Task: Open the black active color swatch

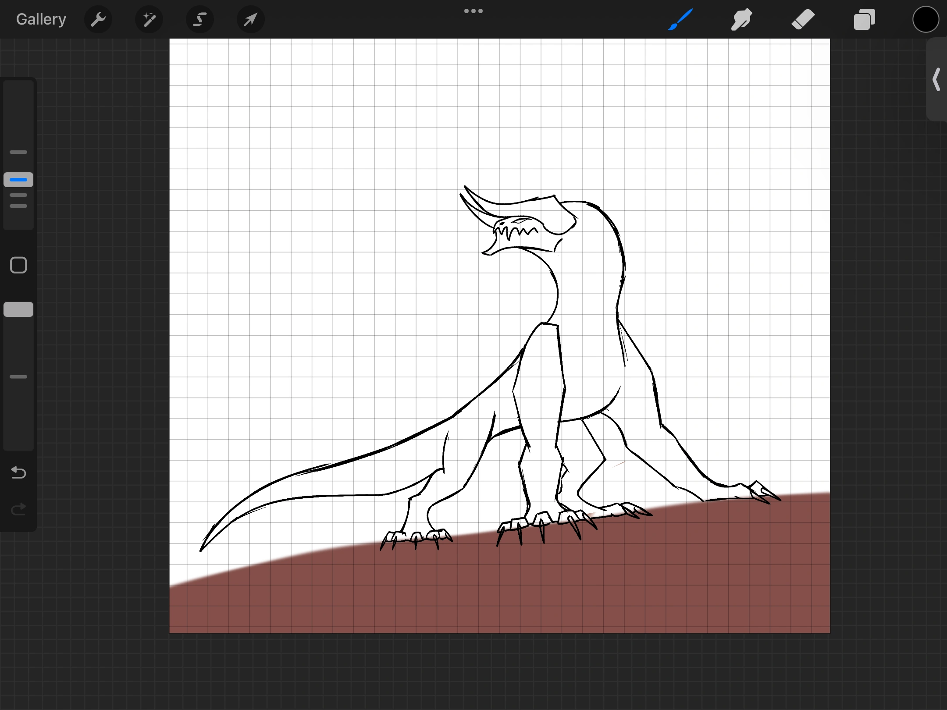Action: (x=926, y=19)
